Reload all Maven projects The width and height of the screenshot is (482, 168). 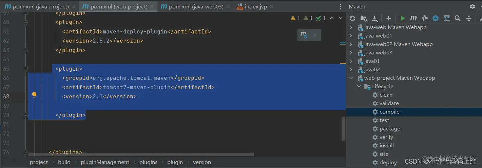(x=352, y=18)
